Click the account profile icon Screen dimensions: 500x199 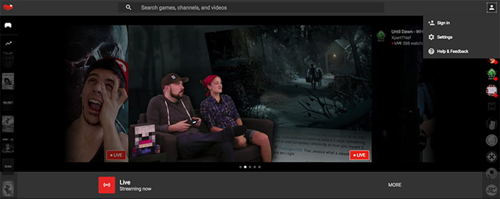[x=491, y=7]
